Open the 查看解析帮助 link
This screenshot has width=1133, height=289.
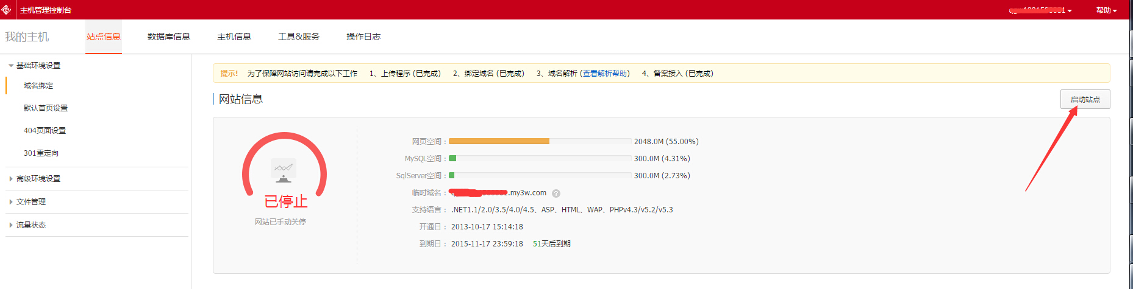tap(604, 74)
